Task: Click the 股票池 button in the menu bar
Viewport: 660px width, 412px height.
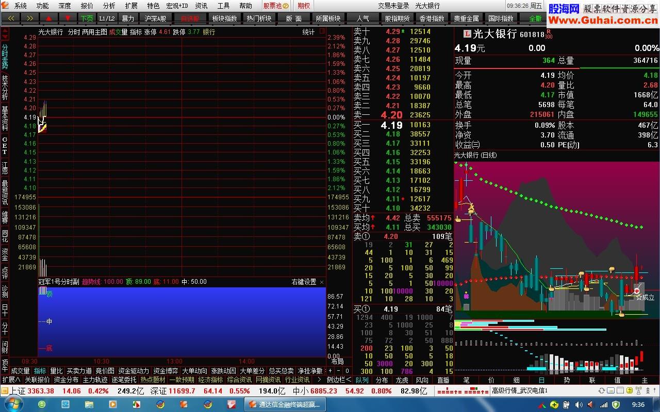Action: pyautogui.click(x=275, y=6)
